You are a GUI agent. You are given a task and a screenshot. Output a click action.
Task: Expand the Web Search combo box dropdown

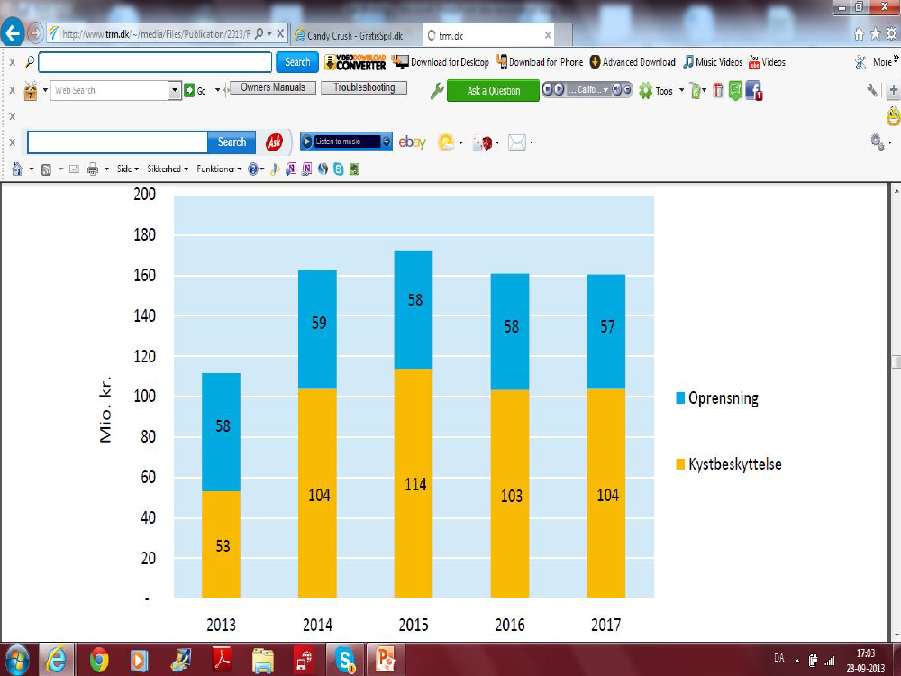(x=175, y=91)
